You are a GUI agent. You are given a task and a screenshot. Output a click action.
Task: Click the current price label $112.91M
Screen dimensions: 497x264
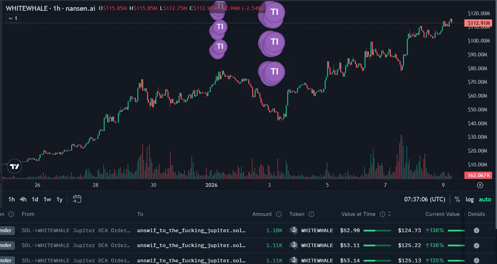(x=478, y=23)
